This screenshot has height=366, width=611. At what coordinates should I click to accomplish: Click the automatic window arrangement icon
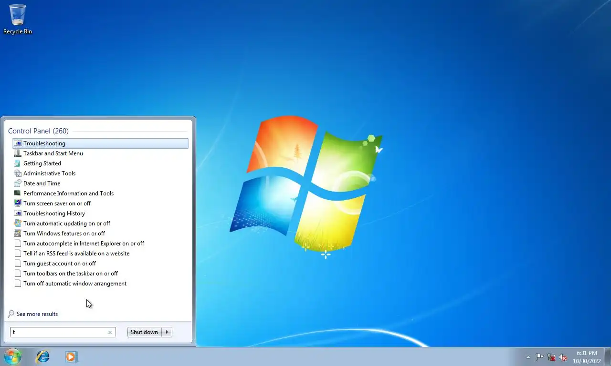tap(18, 284)
